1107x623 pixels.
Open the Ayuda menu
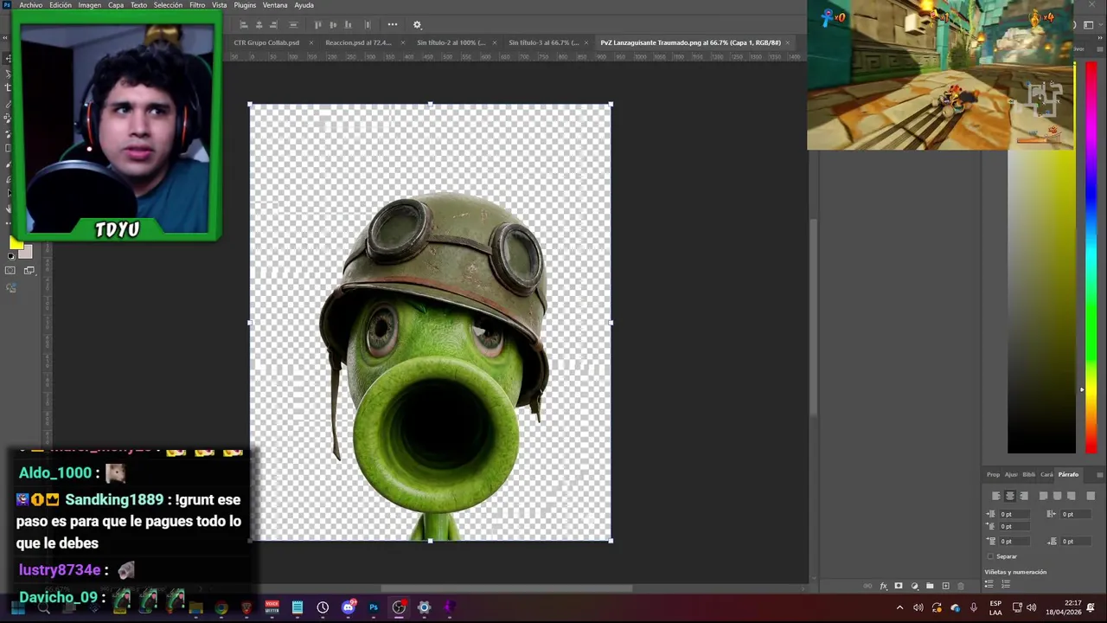coord(304,5)
